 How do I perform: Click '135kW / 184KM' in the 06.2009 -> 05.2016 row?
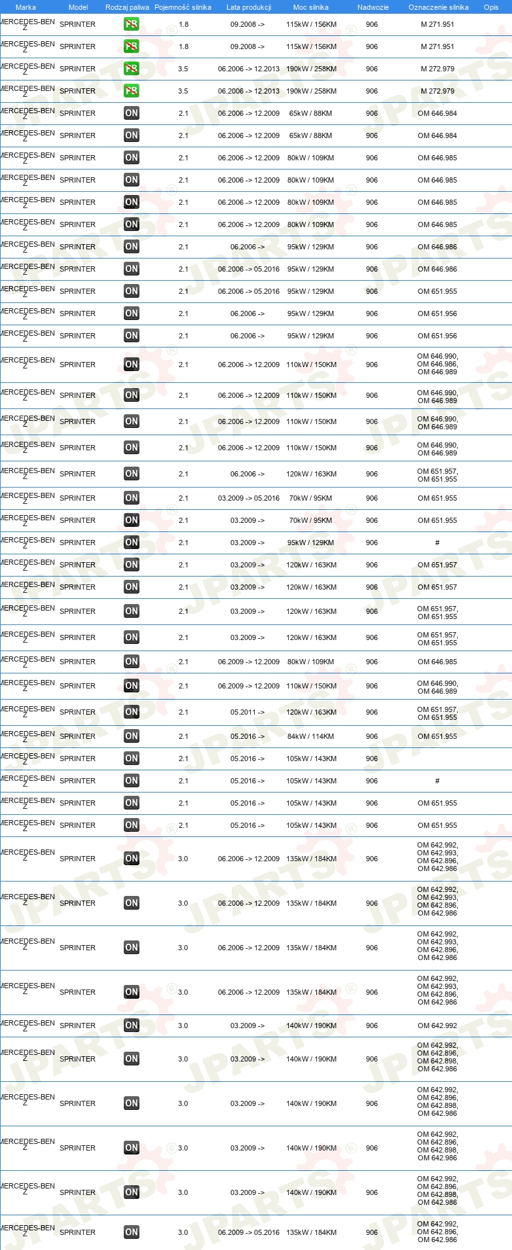coord(311,1232)
